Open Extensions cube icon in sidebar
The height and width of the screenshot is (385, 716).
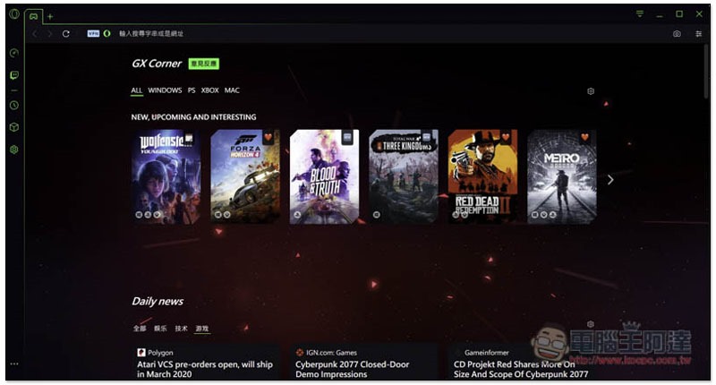pyautogui.click(x=13, y=127)
